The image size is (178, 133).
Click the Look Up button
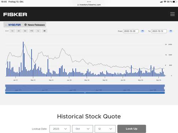(x=132, y=129)
